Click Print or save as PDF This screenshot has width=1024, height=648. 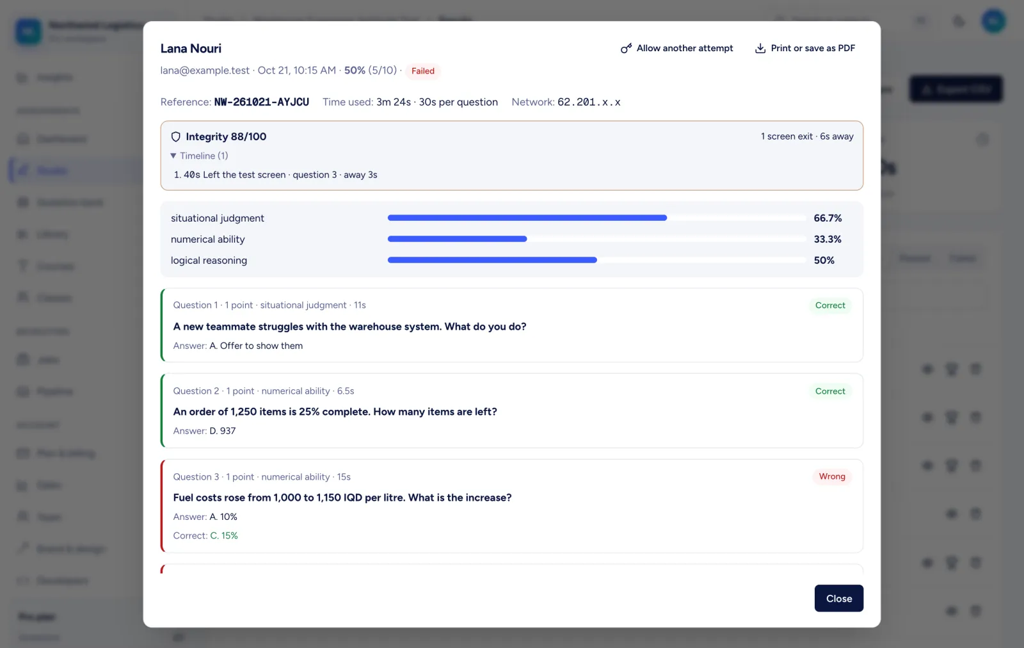point(805,48)
